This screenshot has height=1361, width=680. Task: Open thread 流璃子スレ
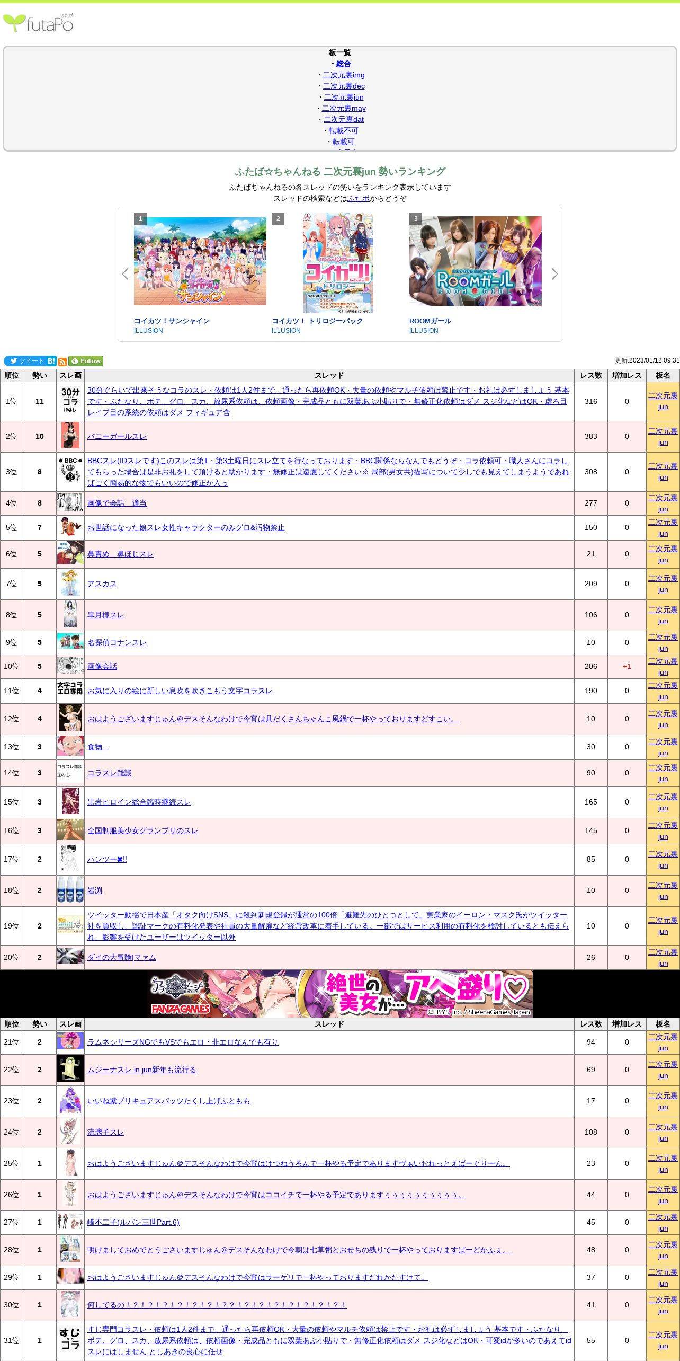tap(105, 1132)
